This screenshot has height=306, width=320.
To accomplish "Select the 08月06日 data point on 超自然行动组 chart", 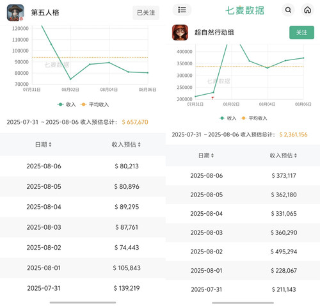I will (303, 58).
